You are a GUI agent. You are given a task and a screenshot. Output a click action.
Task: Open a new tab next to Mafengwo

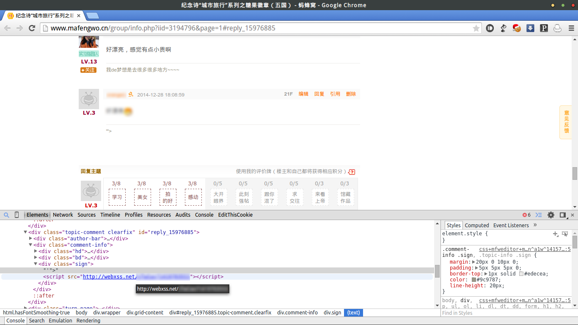tap(92, 16)
